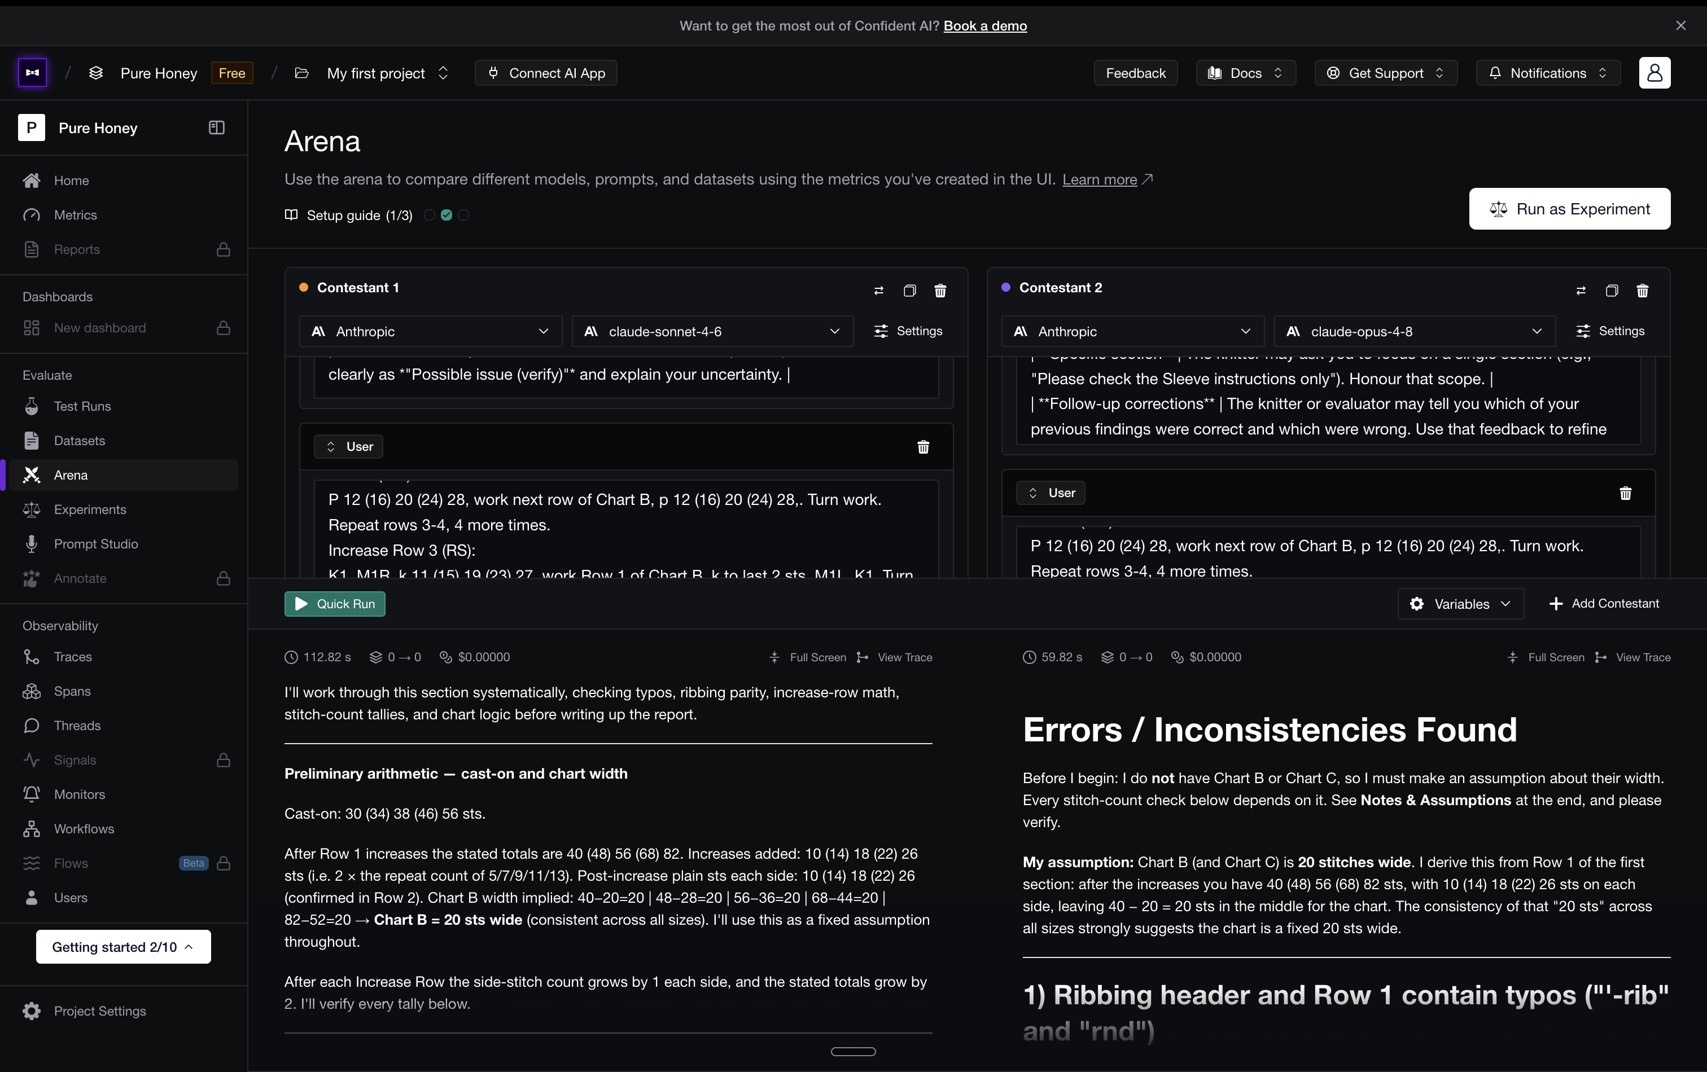Open Contestant 2 Settings

pyautogui.click(x=1610, y=331)
